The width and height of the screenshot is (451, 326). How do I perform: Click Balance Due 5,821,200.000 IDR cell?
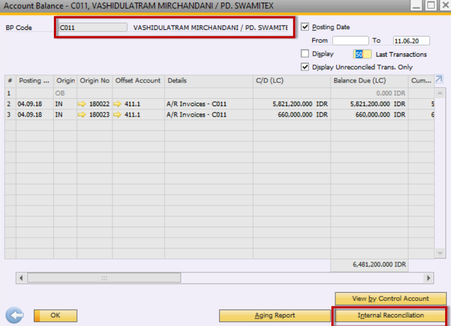click(x=369, y=104)
